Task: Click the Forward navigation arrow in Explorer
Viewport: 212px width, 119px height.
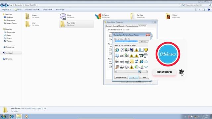Action: 6,5
